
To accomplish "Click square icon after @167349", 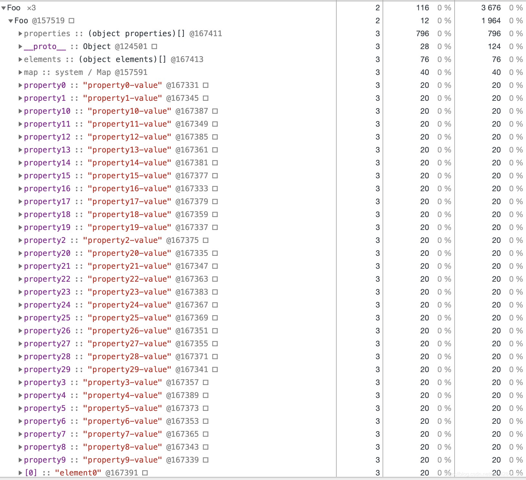I will [x=215, y=124].
